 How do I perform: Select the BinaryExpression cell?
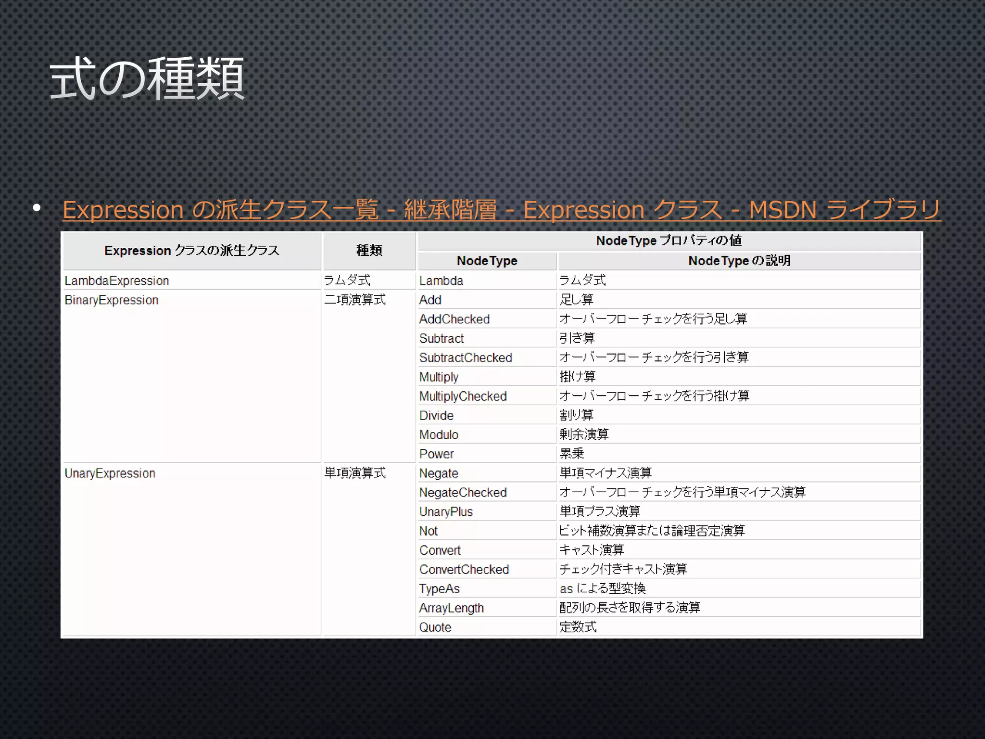pos(192,377)
